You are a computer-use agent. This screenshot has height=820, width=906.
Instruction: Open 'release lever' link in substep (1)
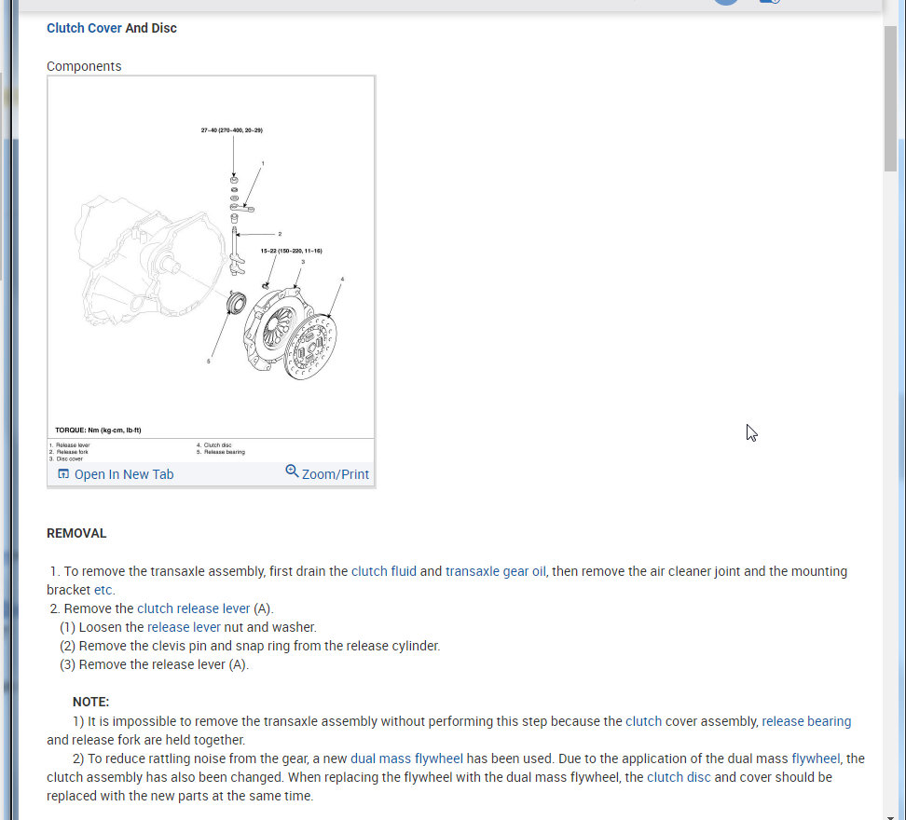click(x=184, y=627)
